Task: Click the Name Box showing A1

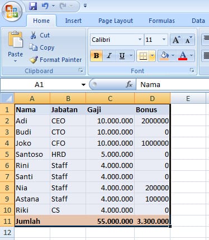Action: click(39, 85)
